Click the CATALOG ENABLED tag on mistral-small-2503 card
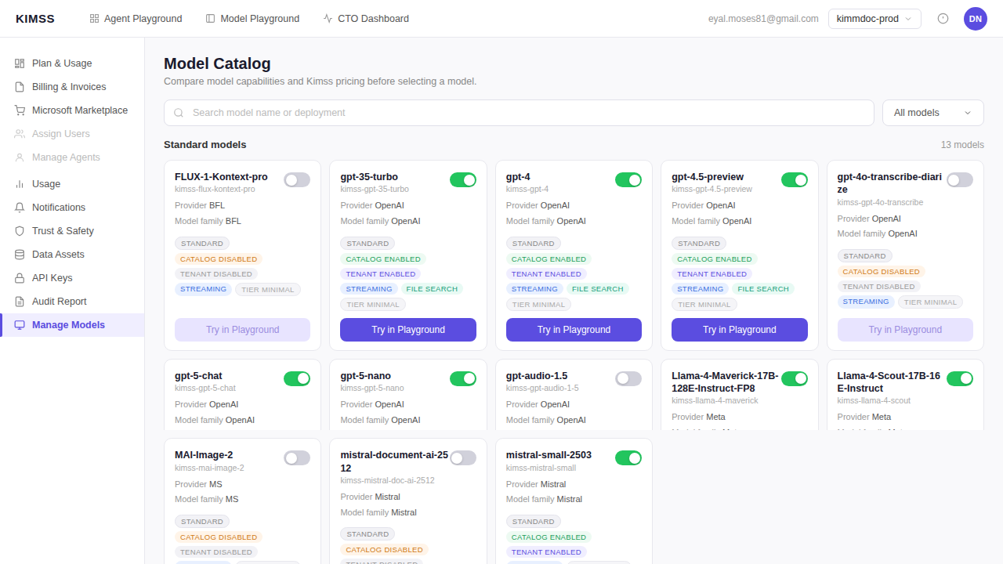The image size is (1003, 564). click(x=549, y=537)
